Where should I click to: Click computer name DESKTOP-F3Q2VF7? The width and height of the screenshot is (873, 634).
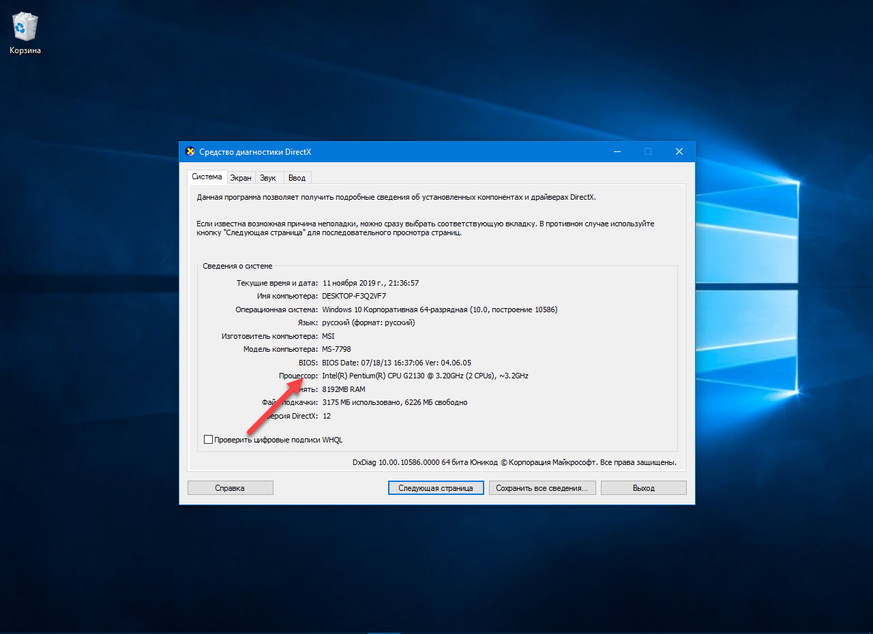click(x=354, y=296)
